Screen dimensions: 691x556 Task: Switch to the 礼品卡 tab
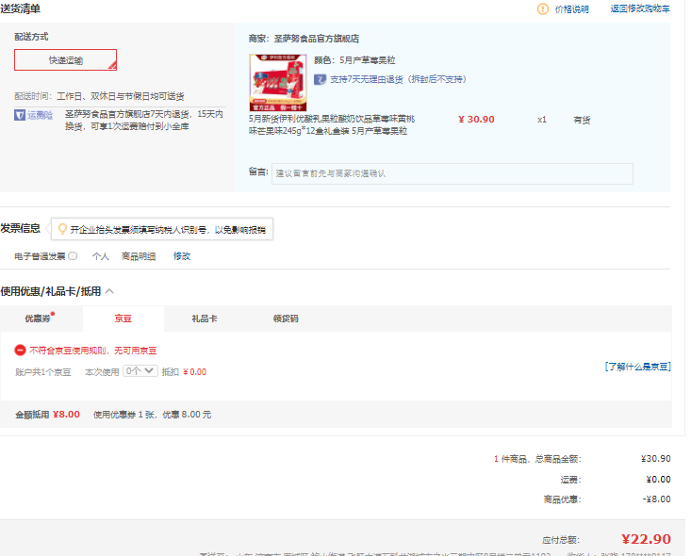pyautogui.click(x=205, y=319)
